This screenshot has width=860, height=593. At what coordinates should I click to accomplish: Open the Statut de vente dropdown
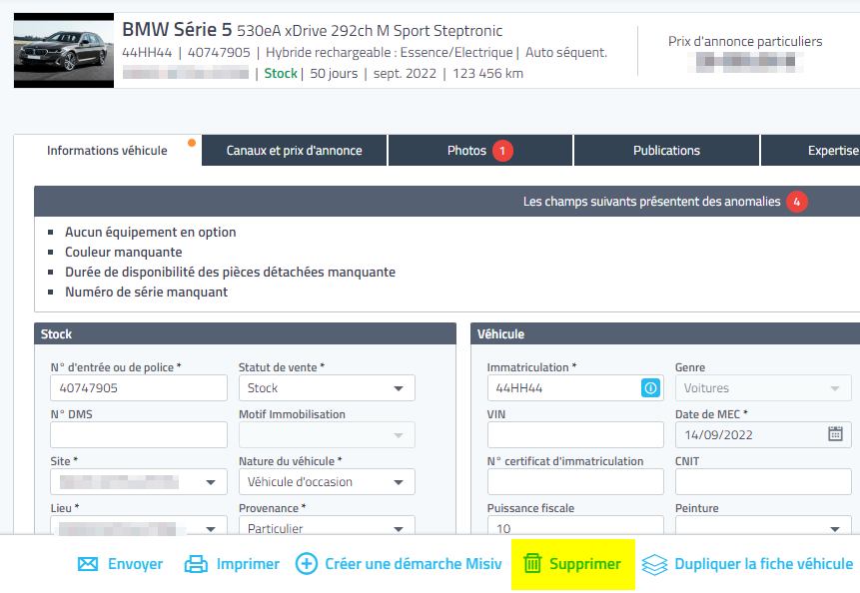pos(327,388)
